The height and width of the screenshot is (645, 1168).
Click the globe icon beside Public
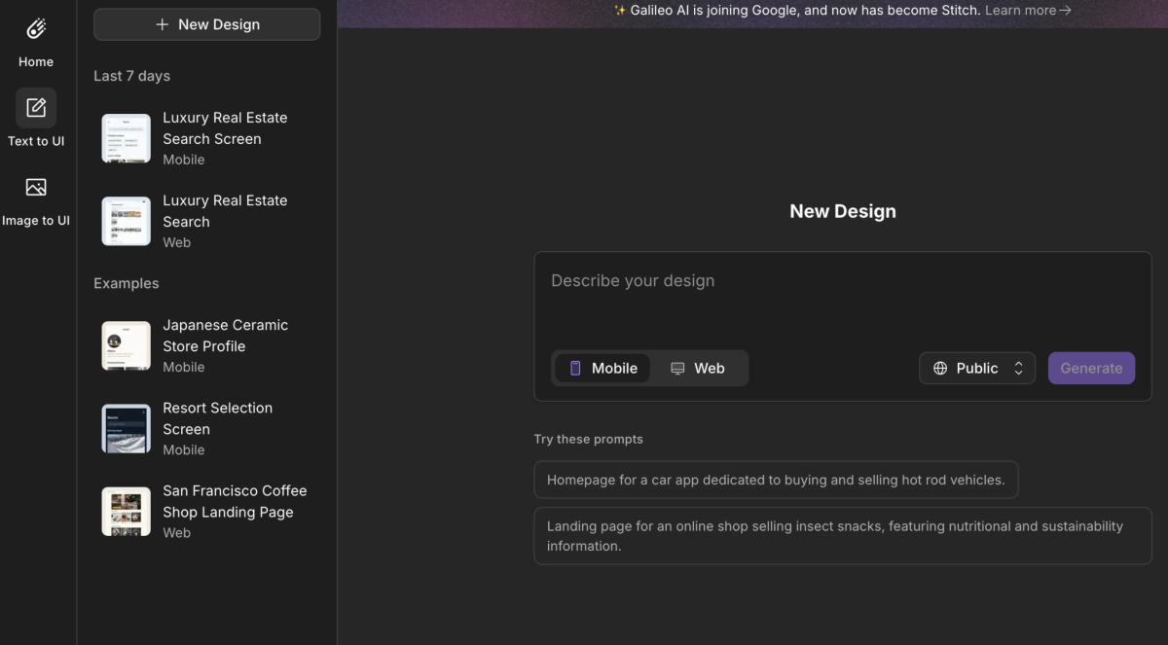click(940, 368)
